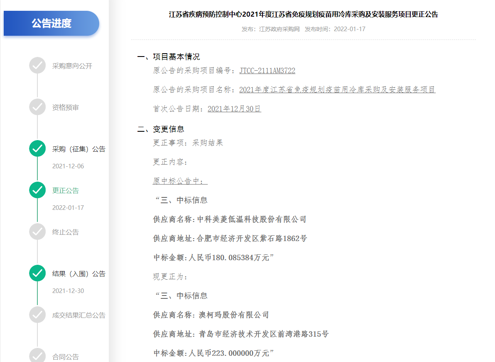Open the 终止公告 progress step
495x362 pixels.
(x=65, y=232)
